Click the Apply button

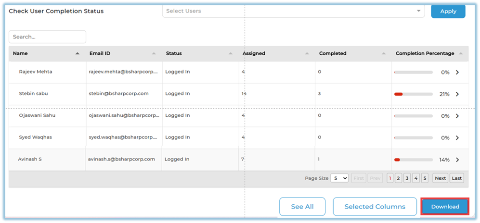point(448,12)
